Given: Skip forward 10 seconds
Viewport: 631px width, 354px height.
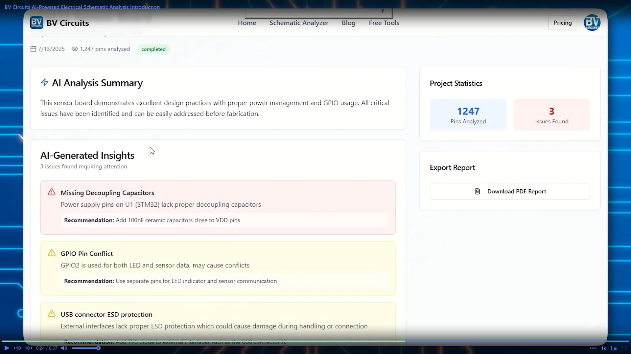Looking at the screenshot, I should (x=29, y=348).
